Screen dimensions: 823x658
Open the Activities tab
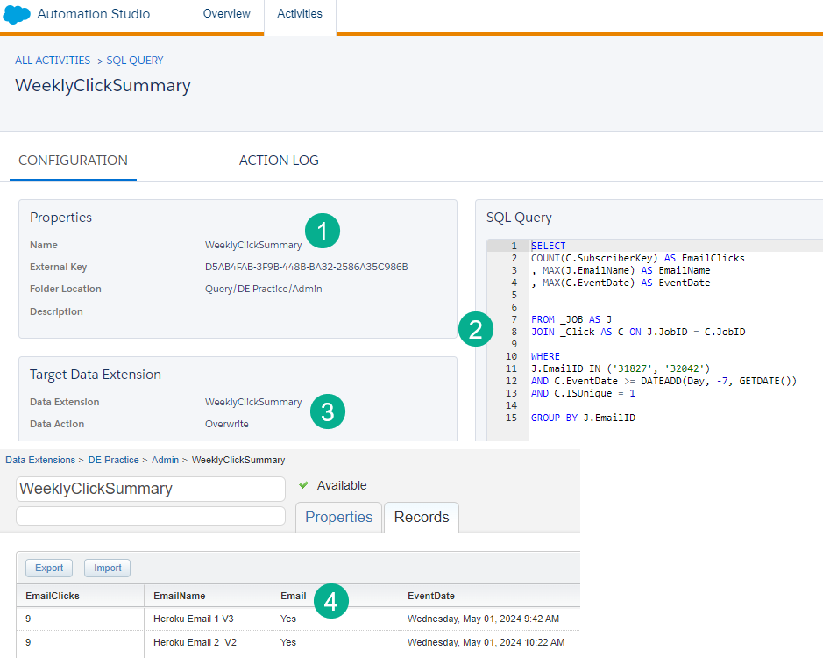[x=300, y=14]
